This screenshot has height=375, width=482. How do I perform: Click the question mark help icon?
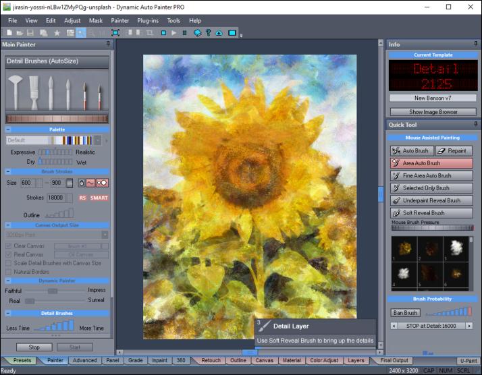tap(209, 32)
